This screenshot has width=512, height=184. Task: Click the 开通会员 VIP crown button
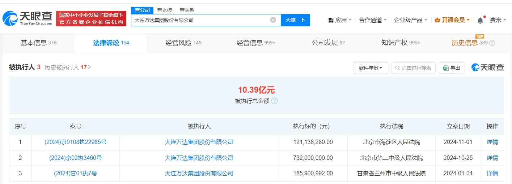pos(452,20)
